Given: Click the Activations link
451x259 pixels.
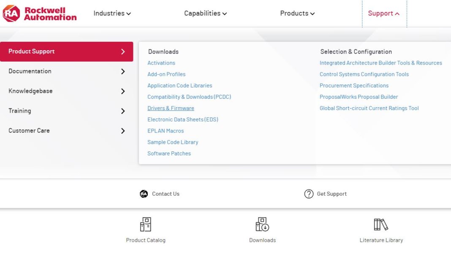Looking at the screenshot, I should 161,62.
